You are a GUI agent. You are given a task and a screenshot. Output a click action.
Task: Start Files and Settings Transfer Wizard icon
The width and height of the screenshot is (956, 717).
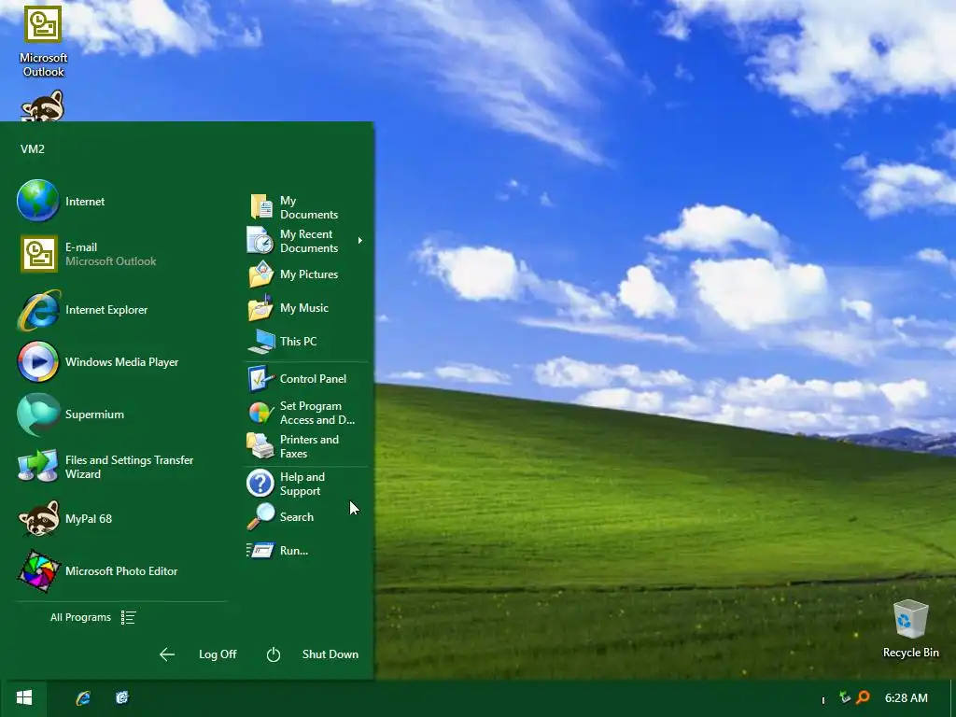(37, 467)
